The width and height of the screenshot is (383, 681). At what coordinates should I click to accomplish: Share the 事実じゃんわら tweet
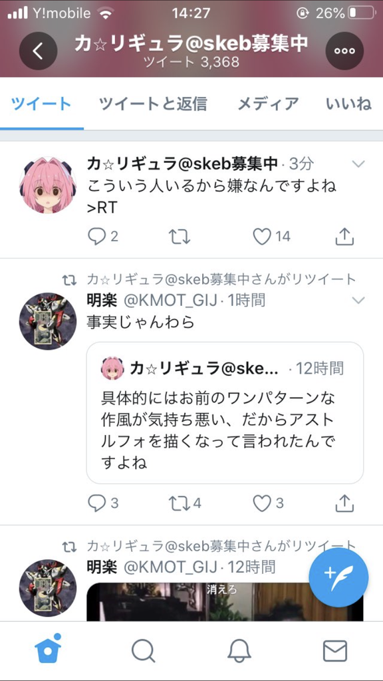(x=345, y=503)
